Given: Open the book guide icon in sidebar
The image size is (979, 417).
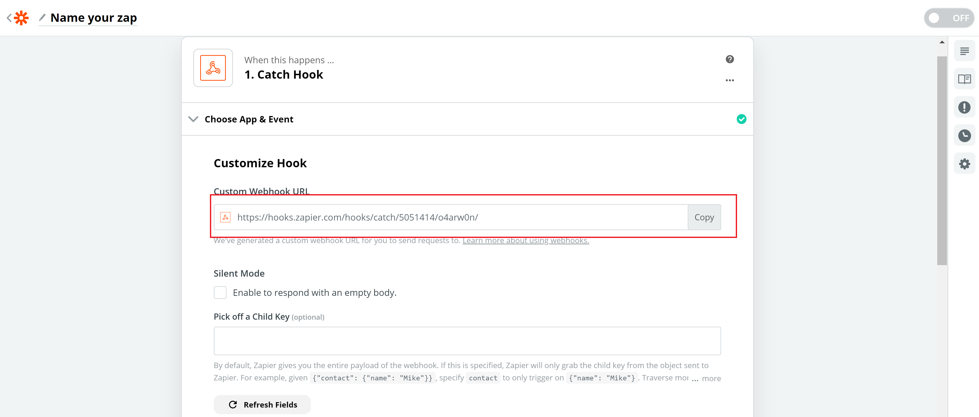Looking at the screenshot, I should (964, 79).
